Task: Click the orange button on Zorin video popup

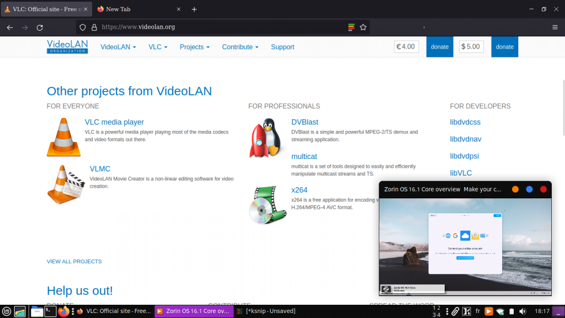Action: click(515, 189)
